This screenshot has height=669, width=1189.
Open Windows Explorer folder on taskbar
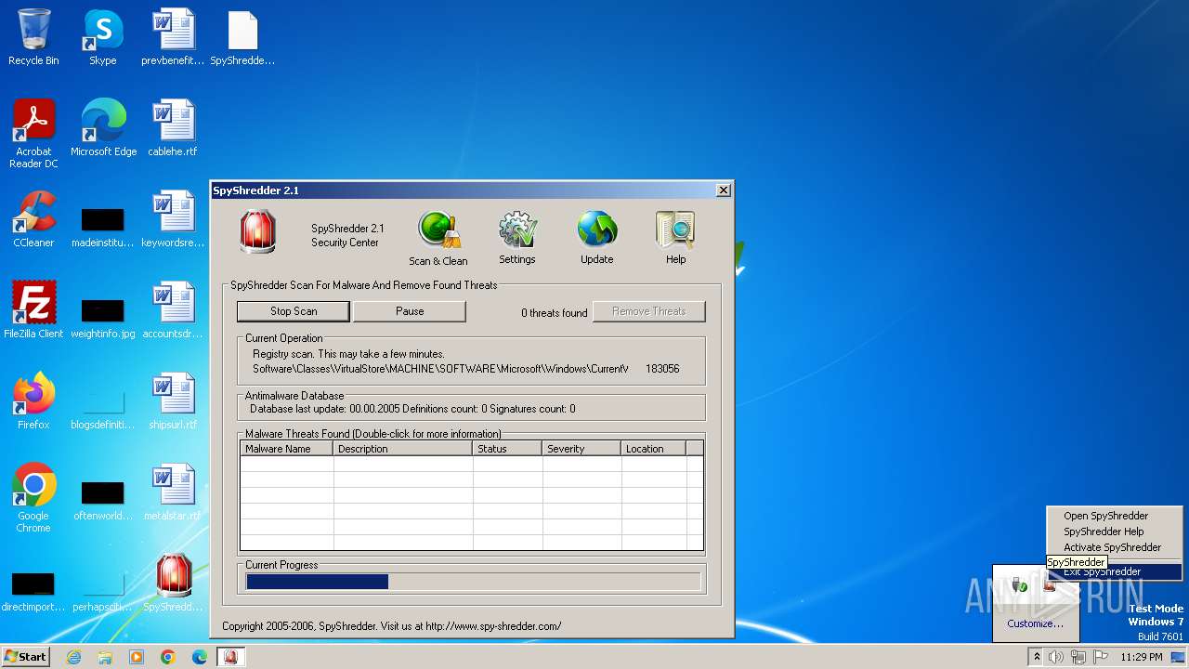tap(105, 657)
